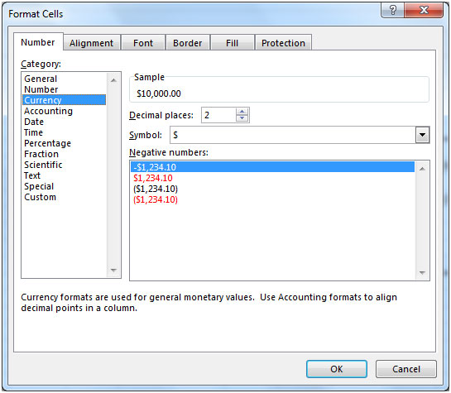
Task: Switch to the Alignment tab
Action: (x=92, y=43)
